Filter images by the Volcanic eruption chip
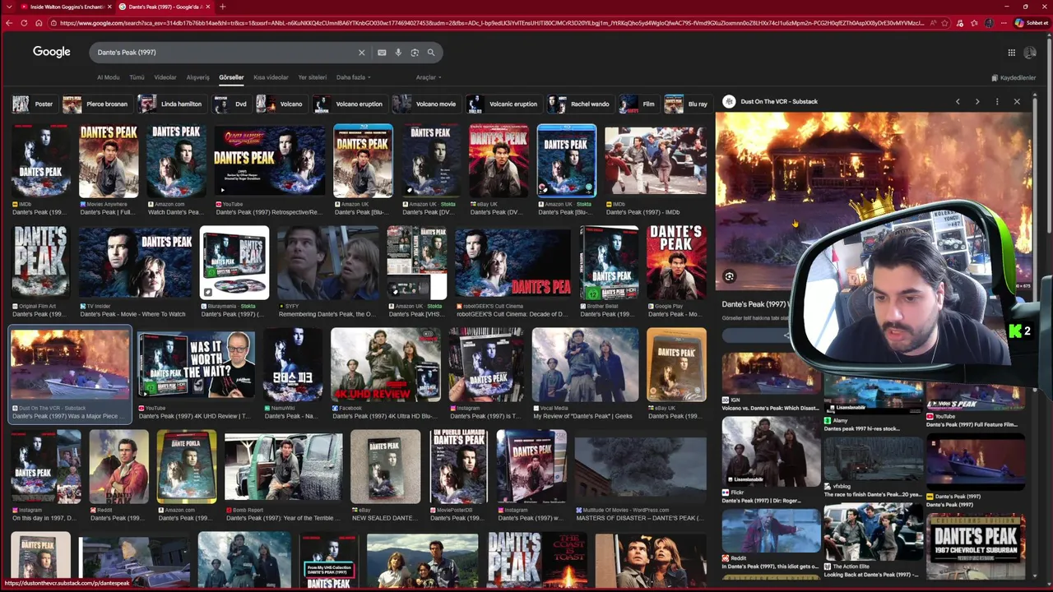The height and width of the screenshot is (592, 1053). point(503,104)
